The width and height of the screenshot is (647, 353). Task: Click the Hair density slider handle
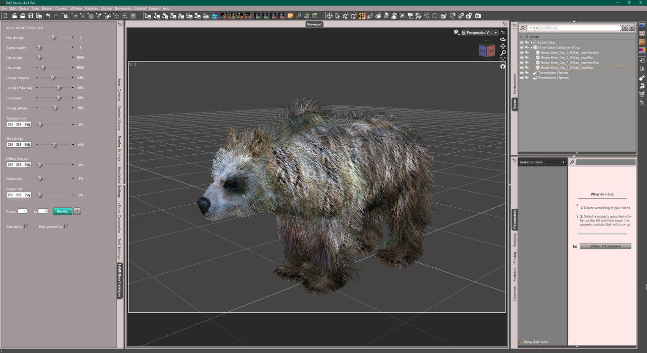pyautogui.click(x=54, y=38)
